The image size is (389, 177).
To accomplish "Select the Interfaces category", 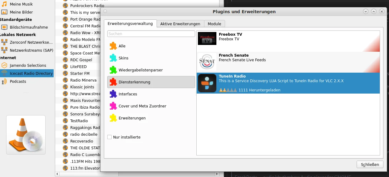I will click(151, 94).
